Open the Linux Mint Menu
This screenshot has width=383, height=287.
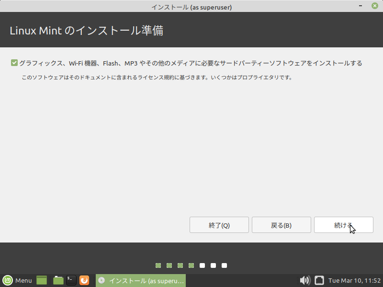[x=17, y=280]
